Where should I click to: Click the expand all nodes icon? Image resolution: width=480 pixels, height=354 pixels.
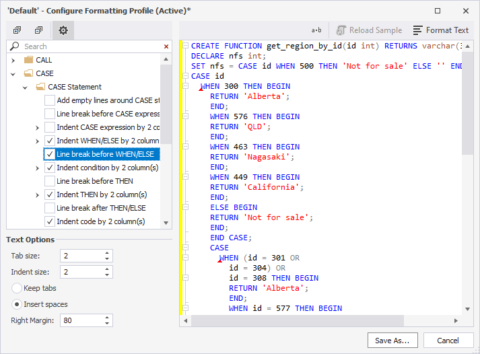17,30
